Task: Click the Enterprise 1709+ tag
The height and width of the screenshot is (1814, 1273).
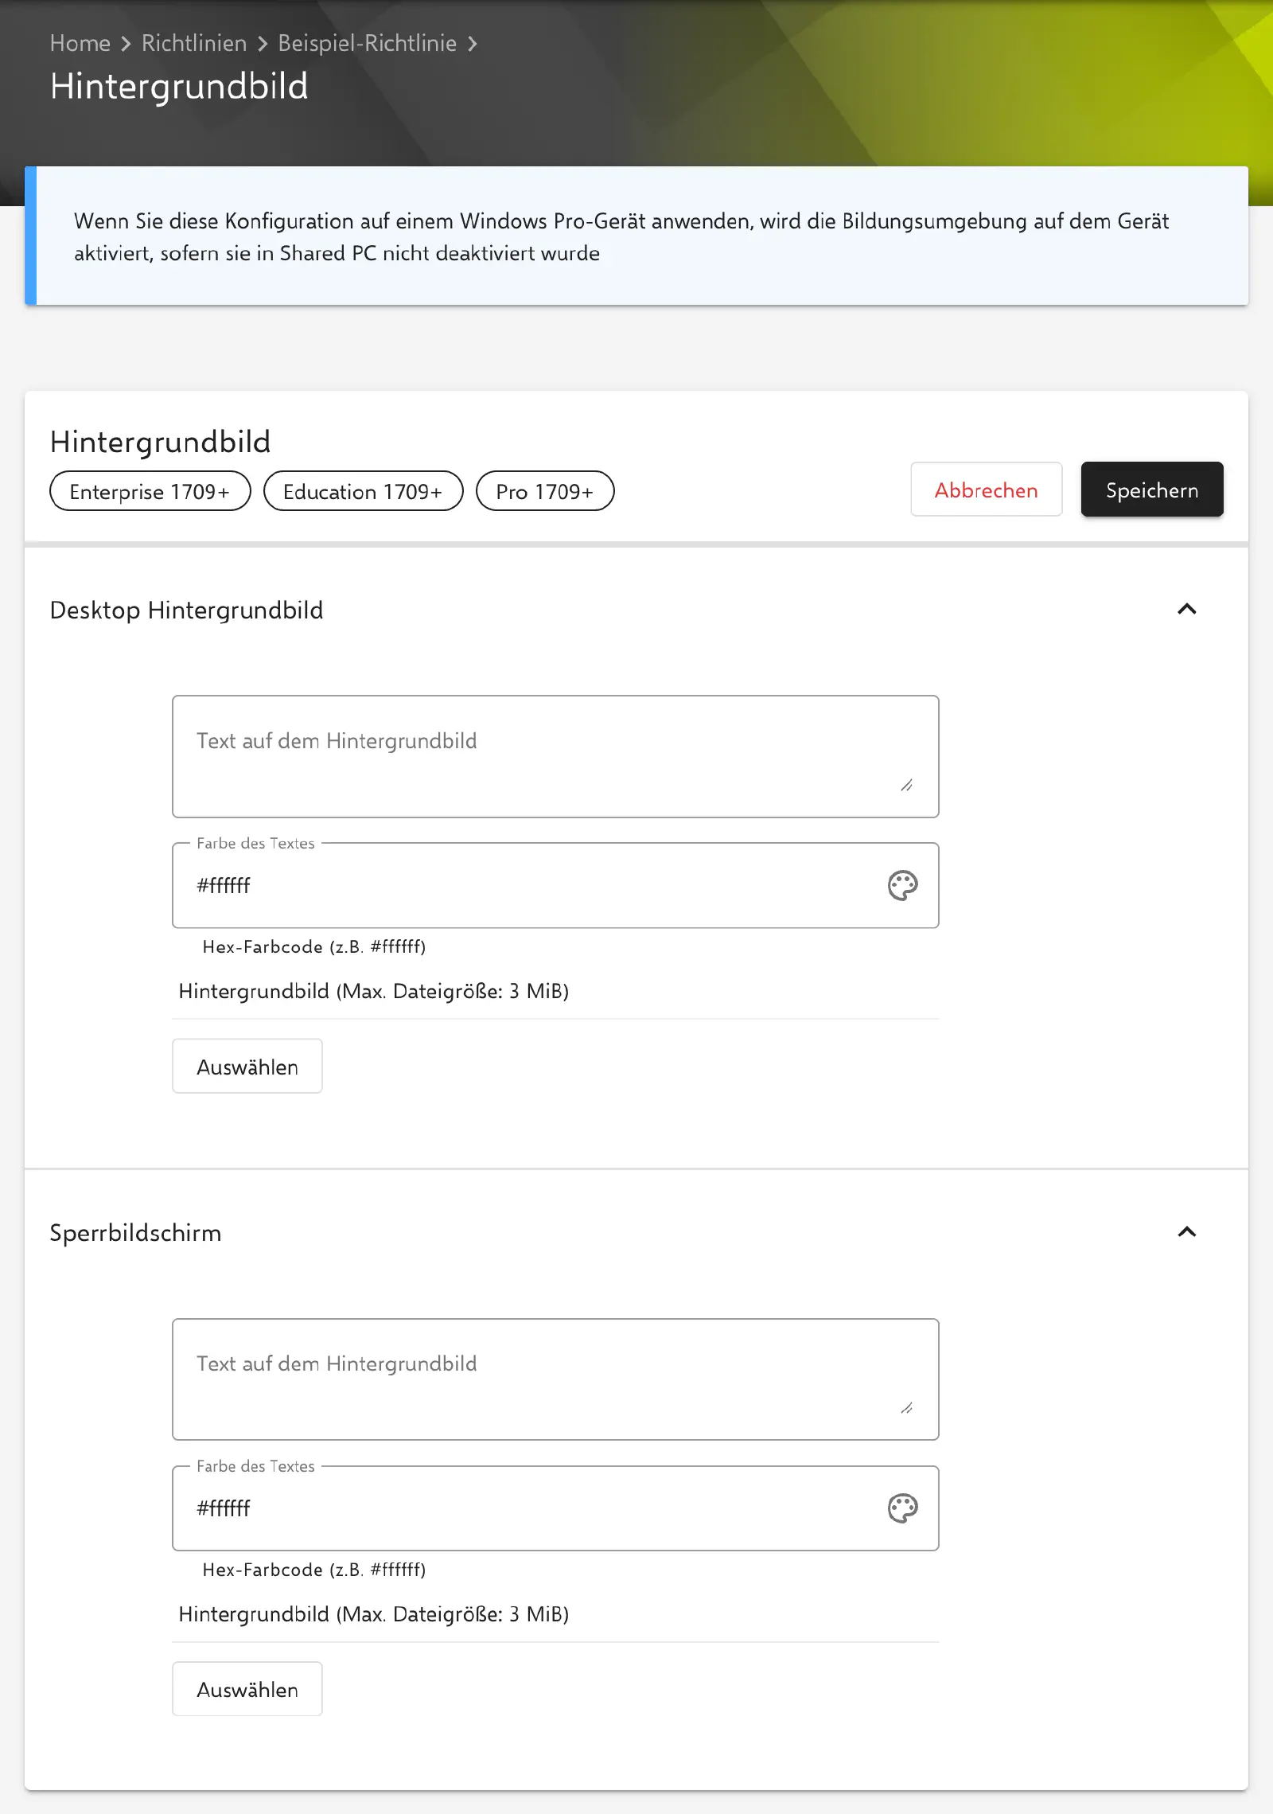Action: click(x=150, y=491)
